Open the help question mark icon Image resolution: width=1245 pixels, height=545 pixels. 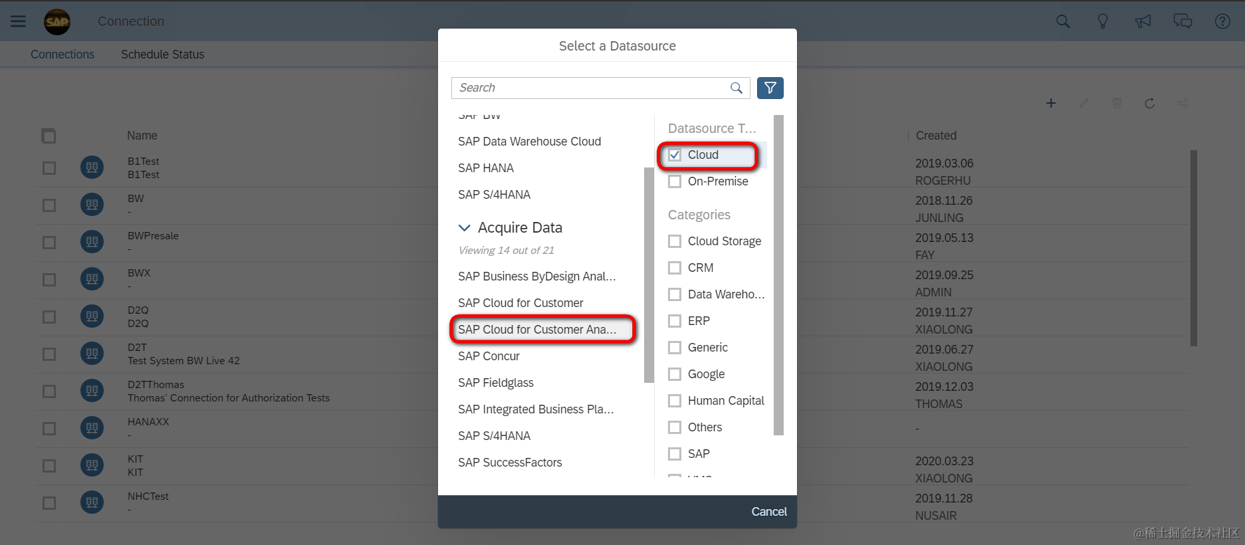pyautogui.click(x=1222, y=21)
